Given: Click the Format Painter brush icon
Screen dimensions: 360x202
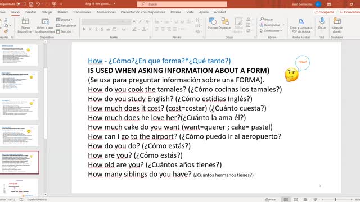Looking at the screenshot, I should 6,31.
